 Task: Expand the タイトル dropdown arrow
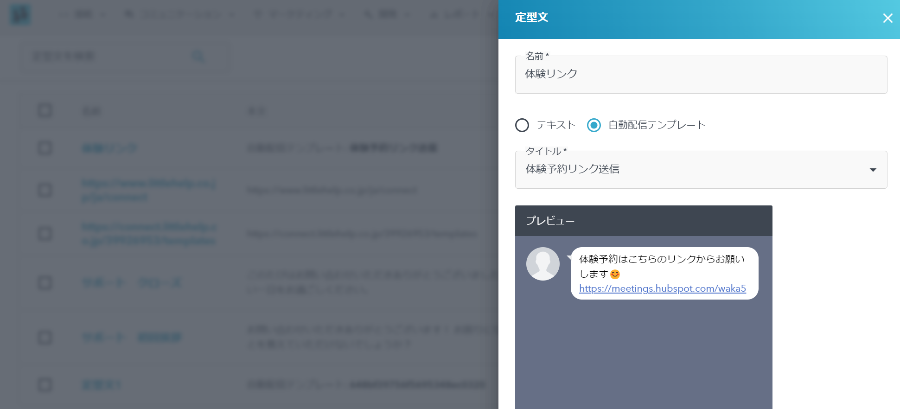click(x=873, y=170)
